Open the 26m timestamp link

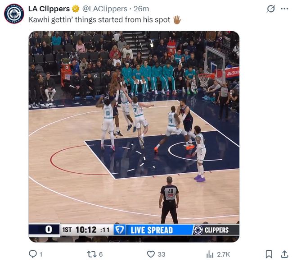click(141, 9)
